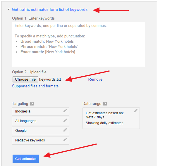Screen dimensions: 184x166
Task: Remove the uploaded keywords.txt file
Action: (95, 79)
